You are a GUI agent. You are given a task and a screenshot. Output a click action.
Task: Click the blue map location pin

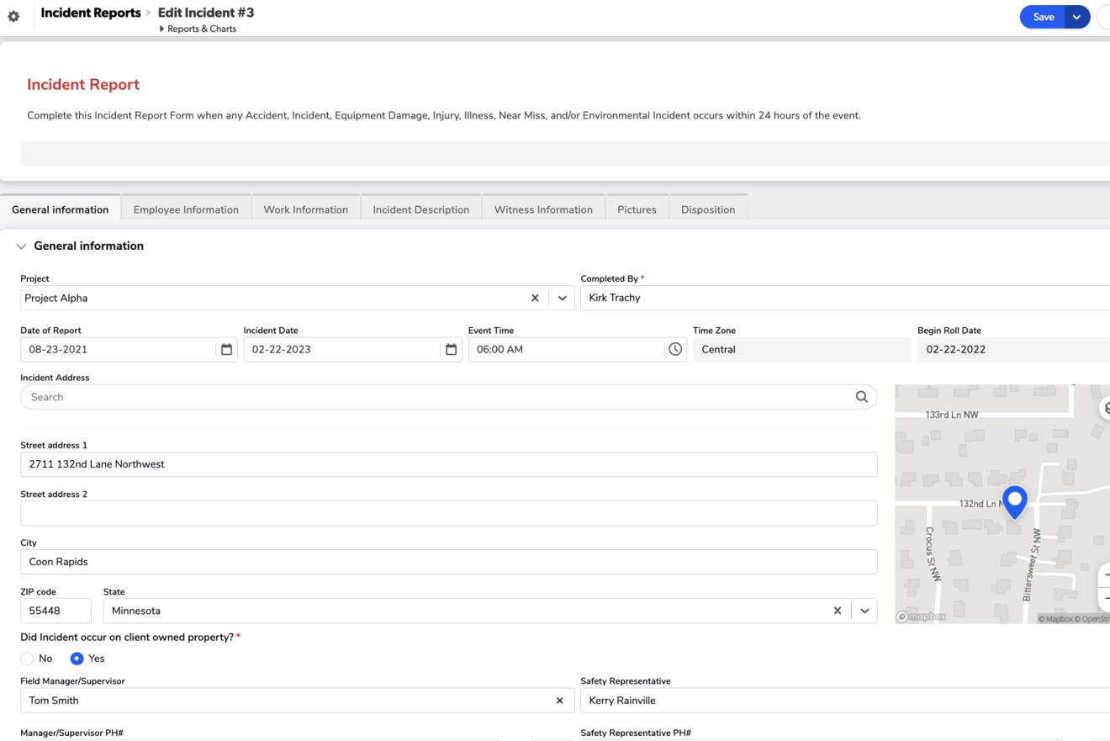tap(1015, 500)
